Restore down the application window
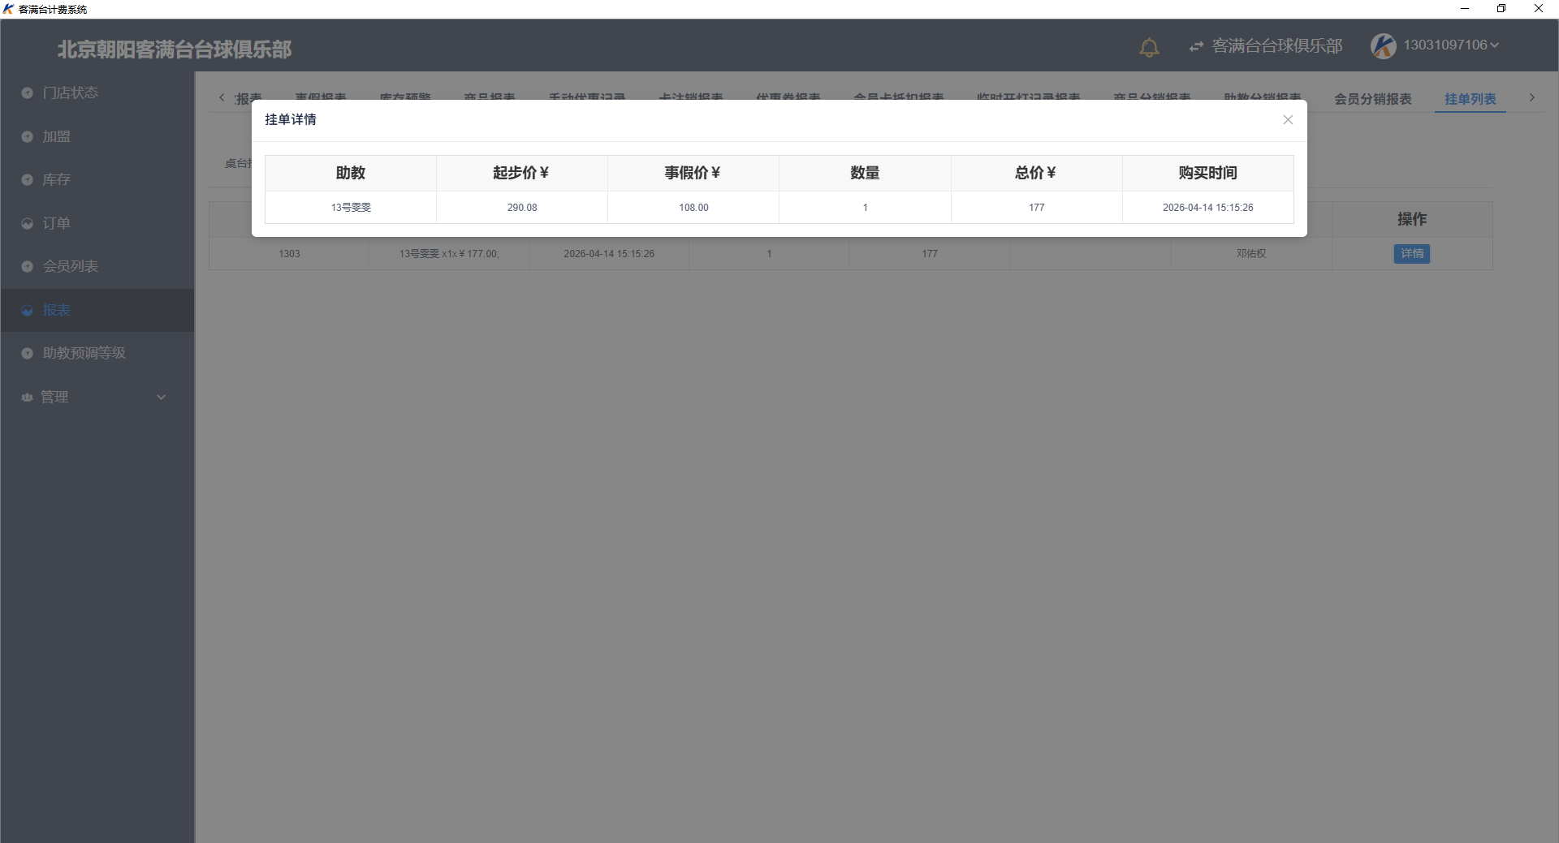1559x843 pixels. [1501, 9]
